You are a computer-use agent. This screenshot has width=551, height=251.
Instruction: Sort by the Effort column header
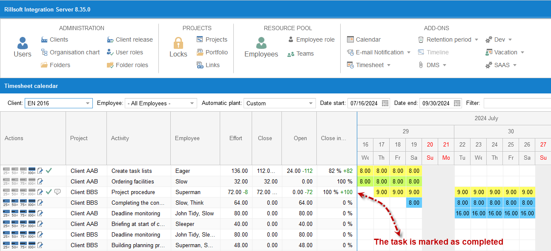(x=236, y=138)
